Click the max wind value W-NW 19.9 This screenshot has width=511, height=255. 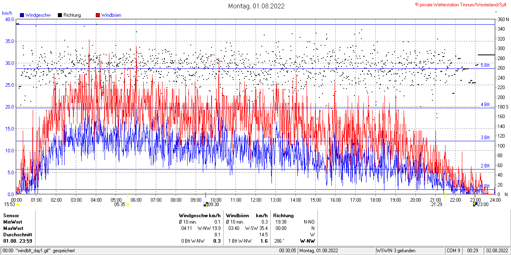(x=209, y=228)
